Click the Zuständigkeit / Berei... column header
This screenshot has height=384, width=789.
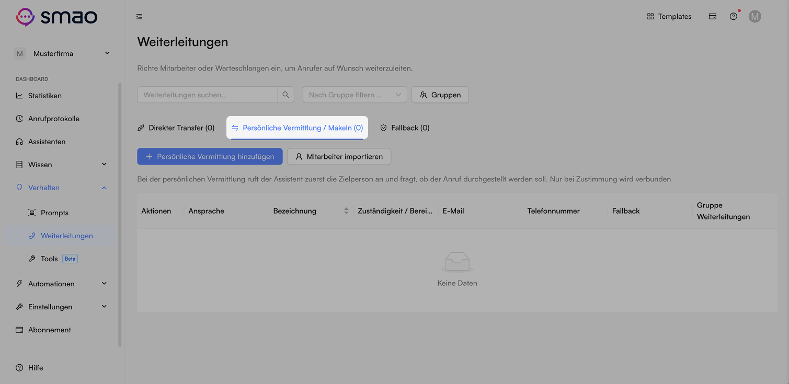[x=395, y=211]
